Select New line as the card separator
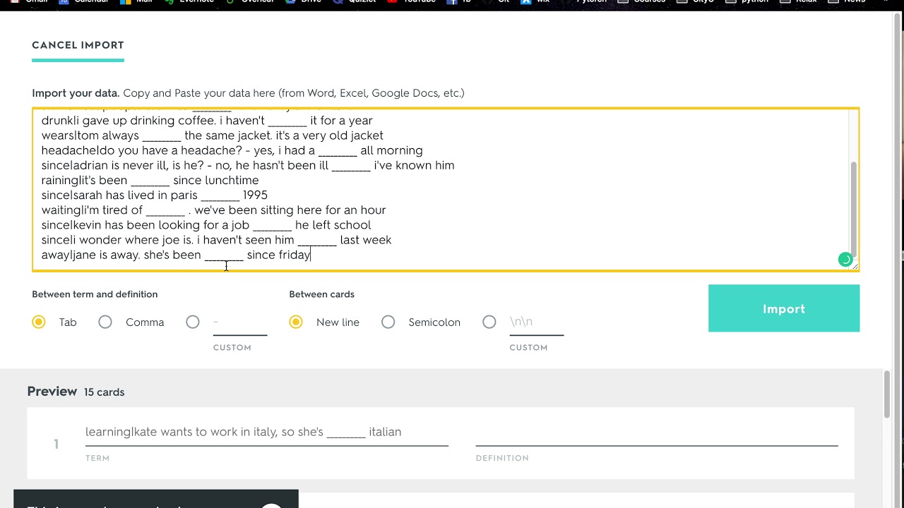This screenshot has height=508, width=904. 296,322
